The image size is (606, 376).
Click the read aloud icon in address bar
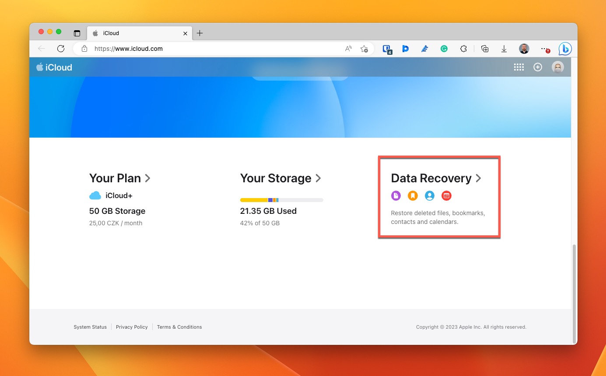348,49
